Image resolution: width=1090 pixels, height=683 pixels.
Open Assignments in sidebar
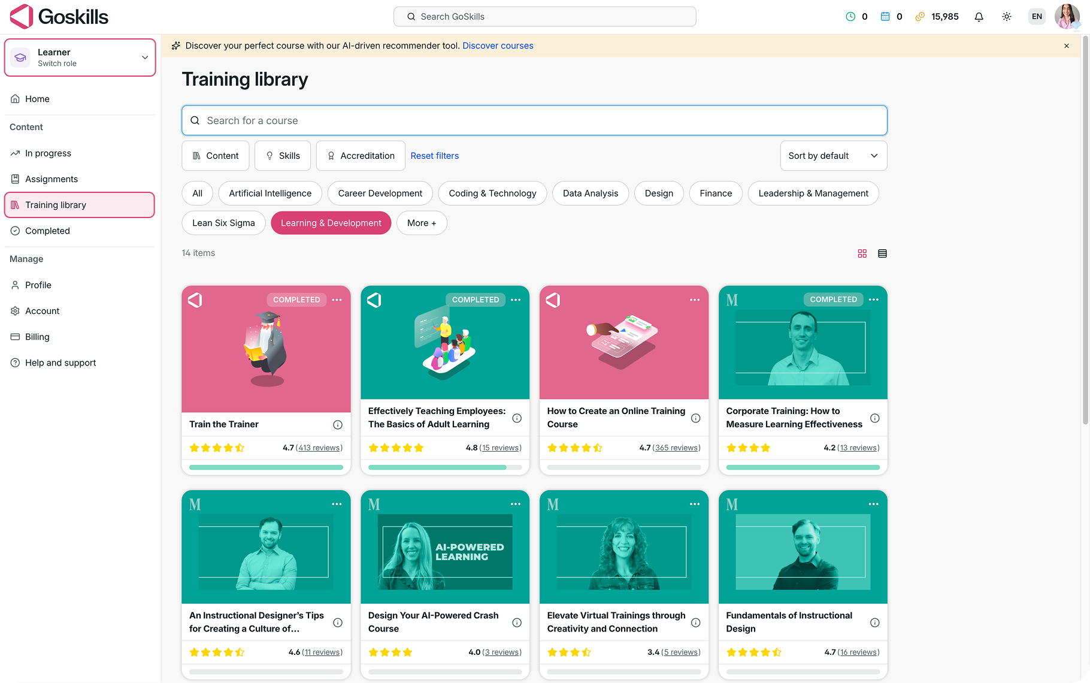coord(52,179)
